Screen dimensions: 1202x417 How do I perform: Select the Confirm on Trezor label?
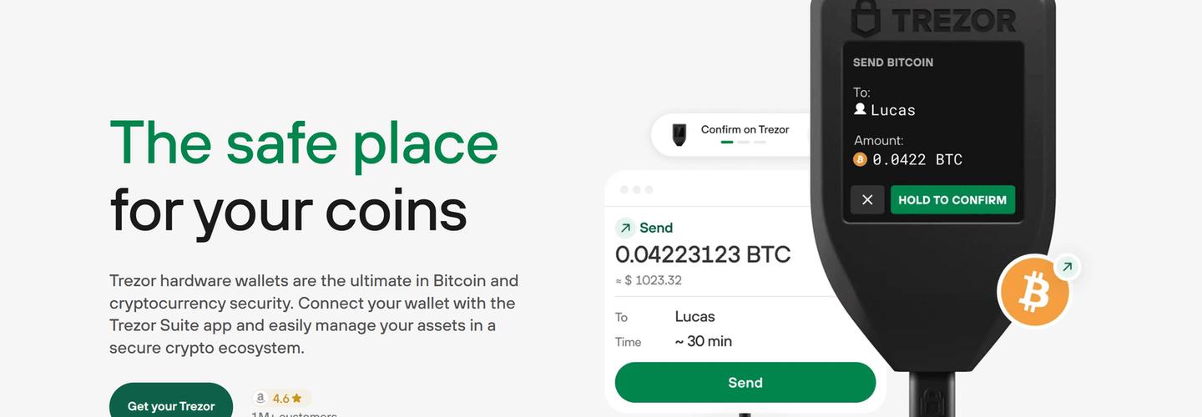745,129
